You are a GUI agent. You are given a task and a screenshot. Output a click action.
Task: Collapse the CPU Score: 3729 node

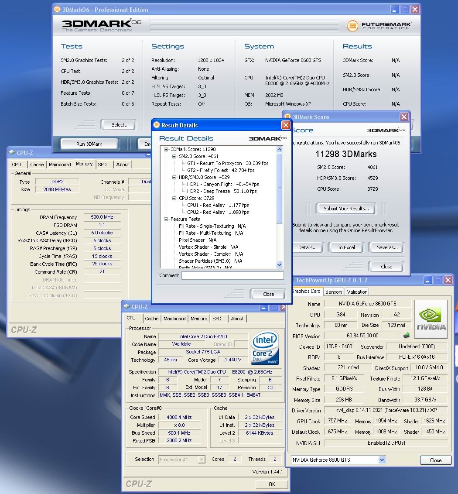[x=174, y=198]
